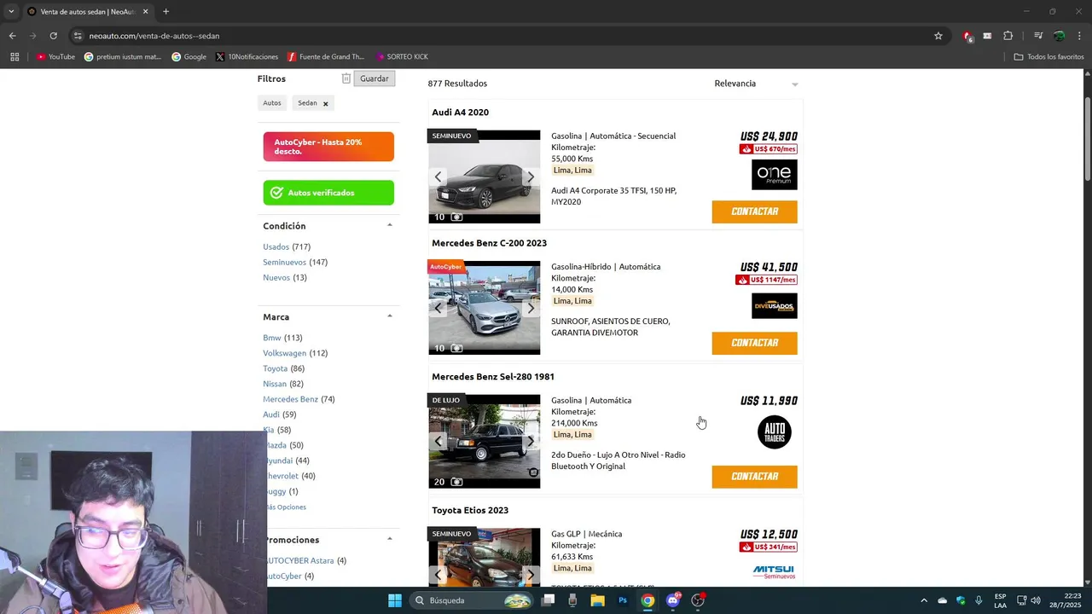Enable the Autos verificados filter
Image resolution: width=1092 pixels, height=614 pixels.
click(x=328, y=193)
